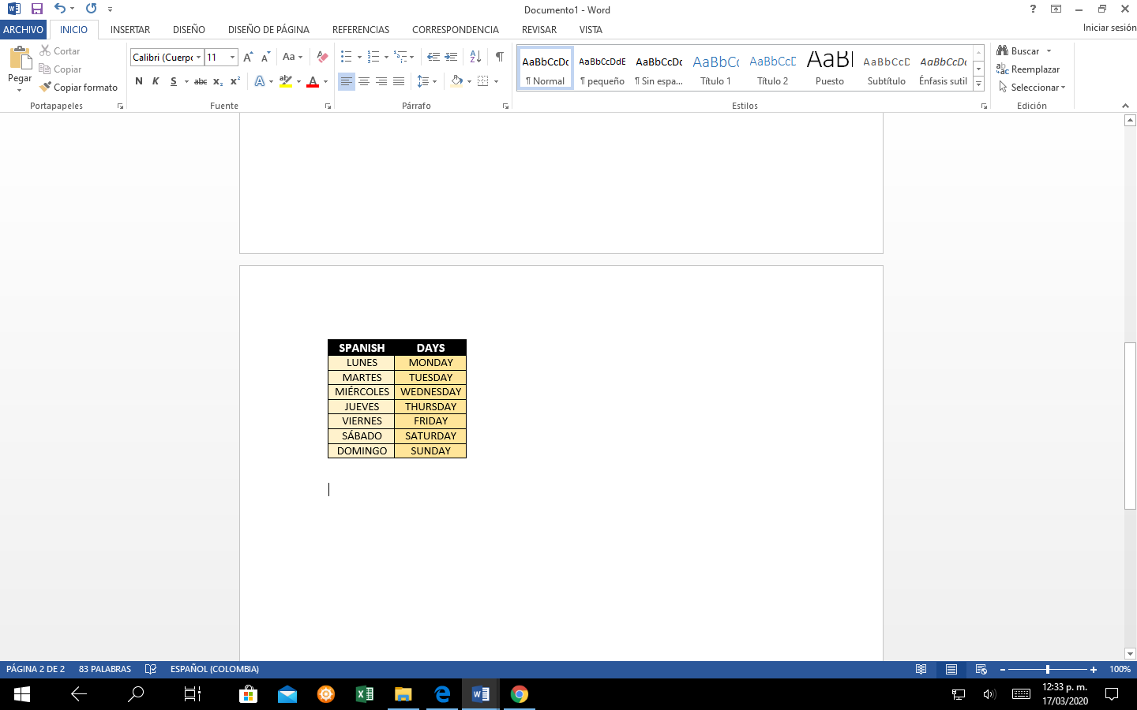The image size is (1137, 710).
Task: Switch to read mode view
Action: pyautogui.click(x=921, y=669)
